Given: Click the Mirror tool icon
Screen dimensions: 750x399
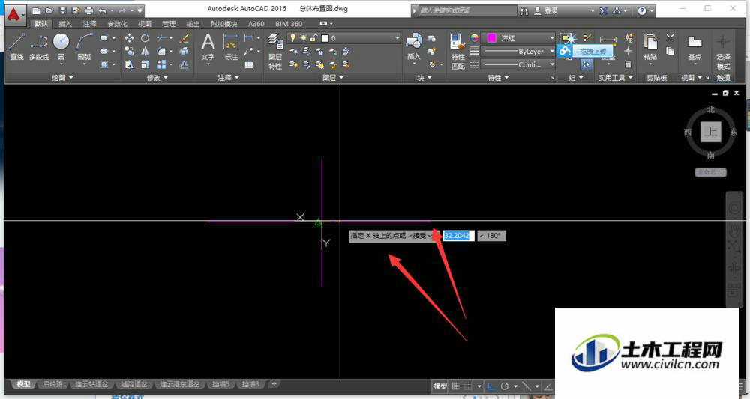Looking at the screenshot, I should tap(145, 51).
